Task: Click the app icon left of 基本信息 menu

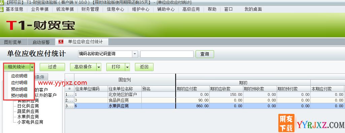Action: click(x=2, y=9)
